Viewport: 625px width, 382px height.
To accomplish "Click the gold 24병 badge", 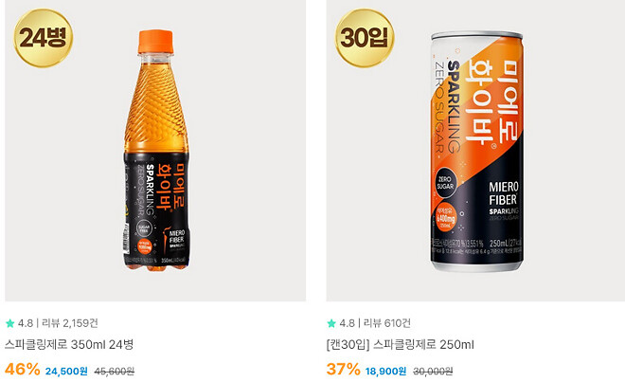I will click(43, 38).
